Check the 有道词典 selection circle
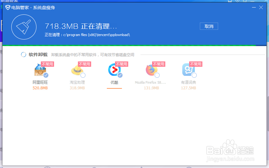Screen dimensions: 269x168 tap(194, 75)
